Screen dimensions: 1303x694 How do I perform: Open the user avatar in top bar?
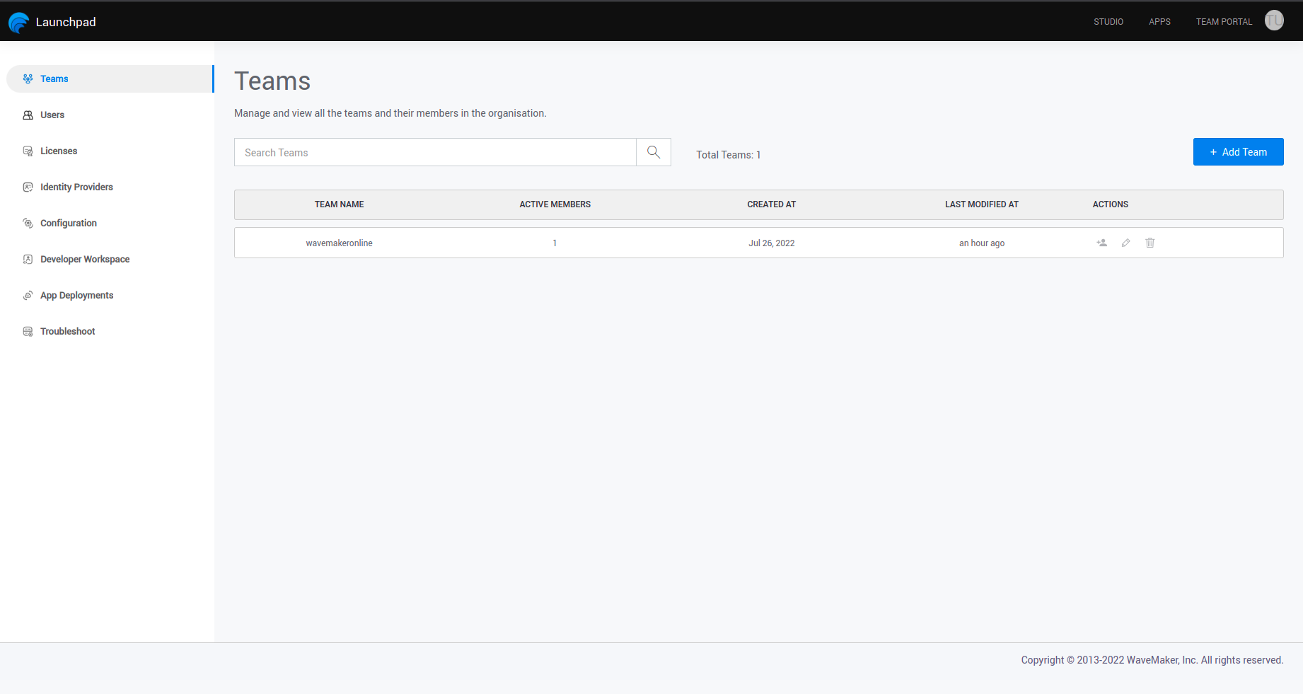coord(1273,21)
